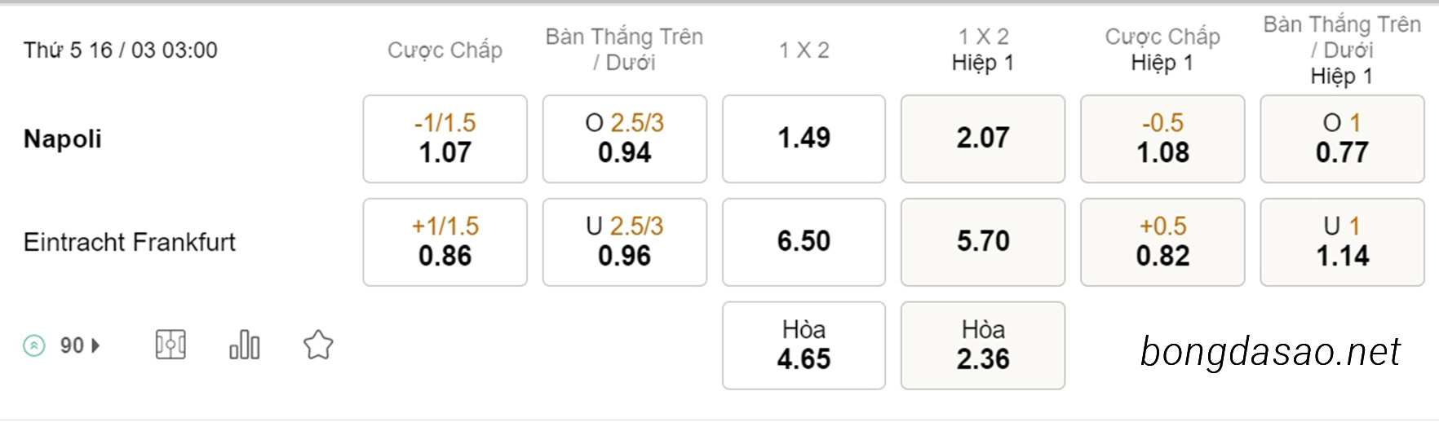1439x422 pixels.
Task: Pick Under 2.5/3 at 0.96
Action: pos(625,242)
